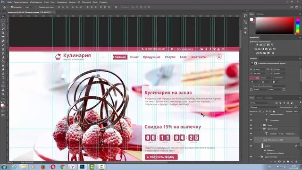
Task: Switch to the Контуры tab
Action: point(269,98)
